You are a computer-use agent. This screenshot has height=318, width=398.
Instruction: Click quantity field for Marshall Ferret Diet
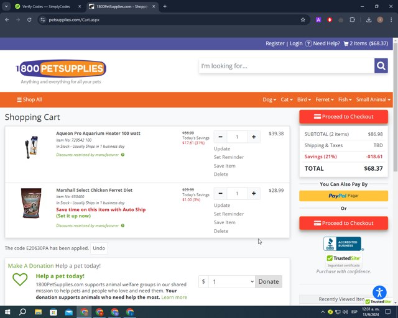point(237,194)
